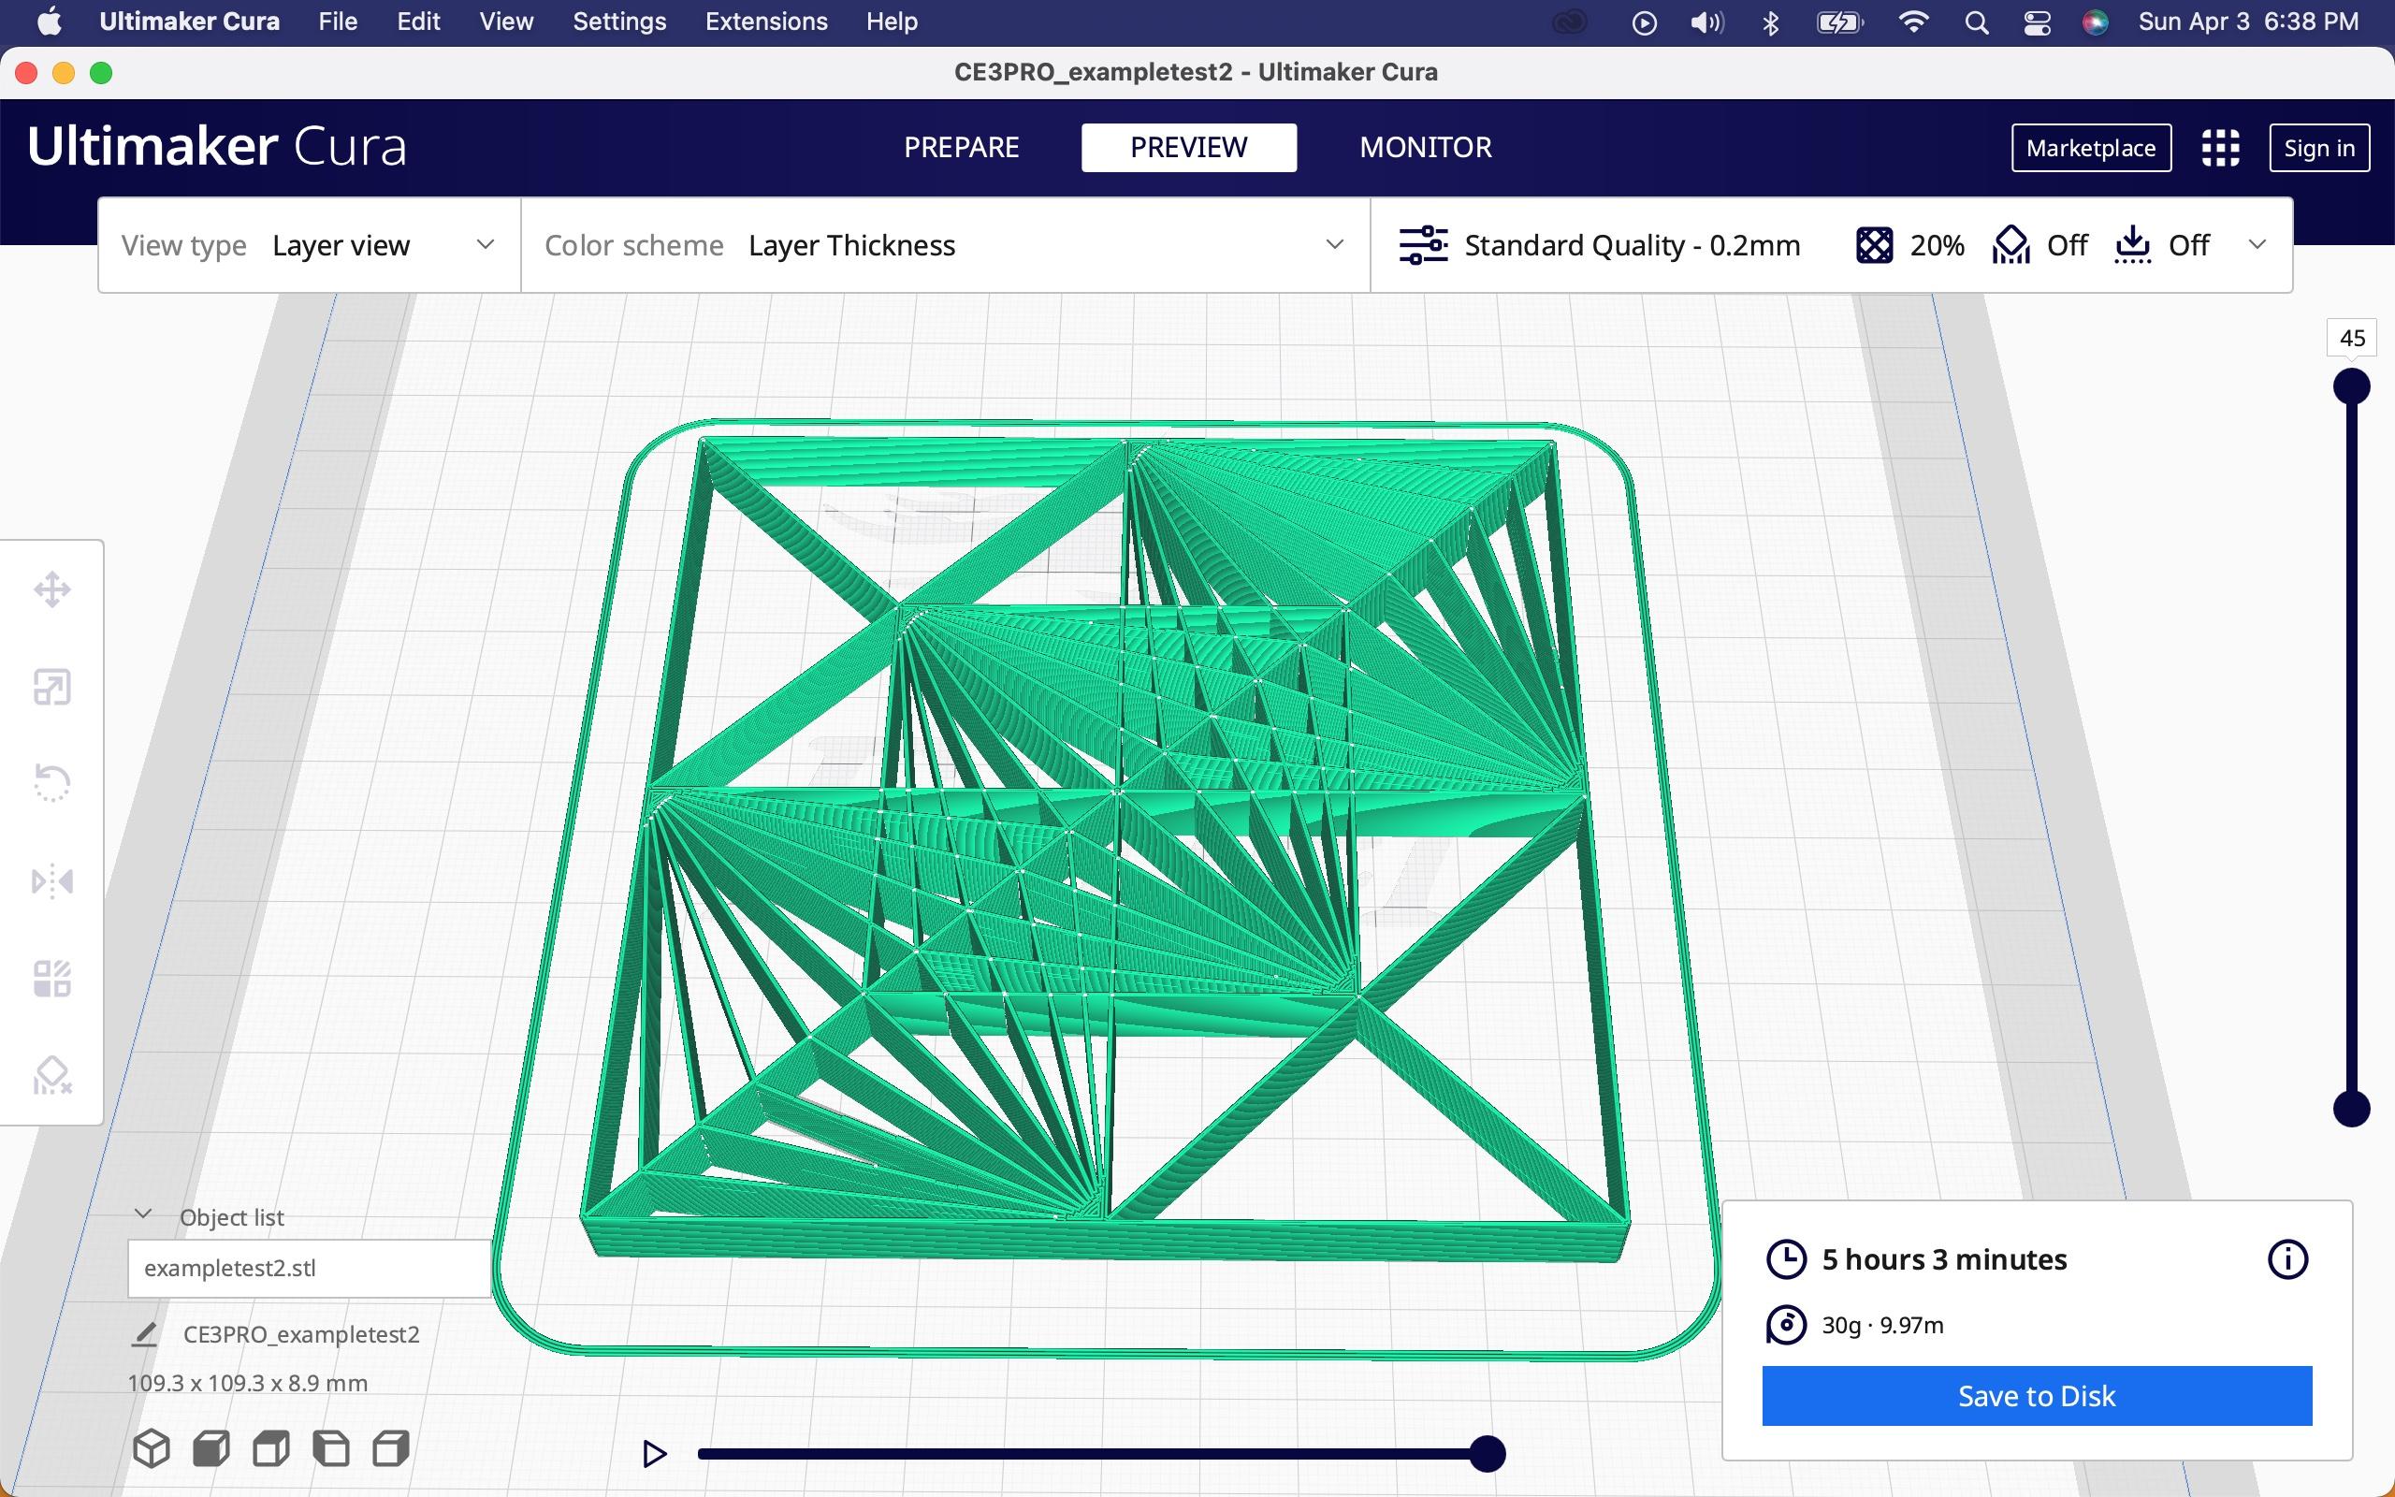Switch to left side view cube icon

(x=330, y=1448)
